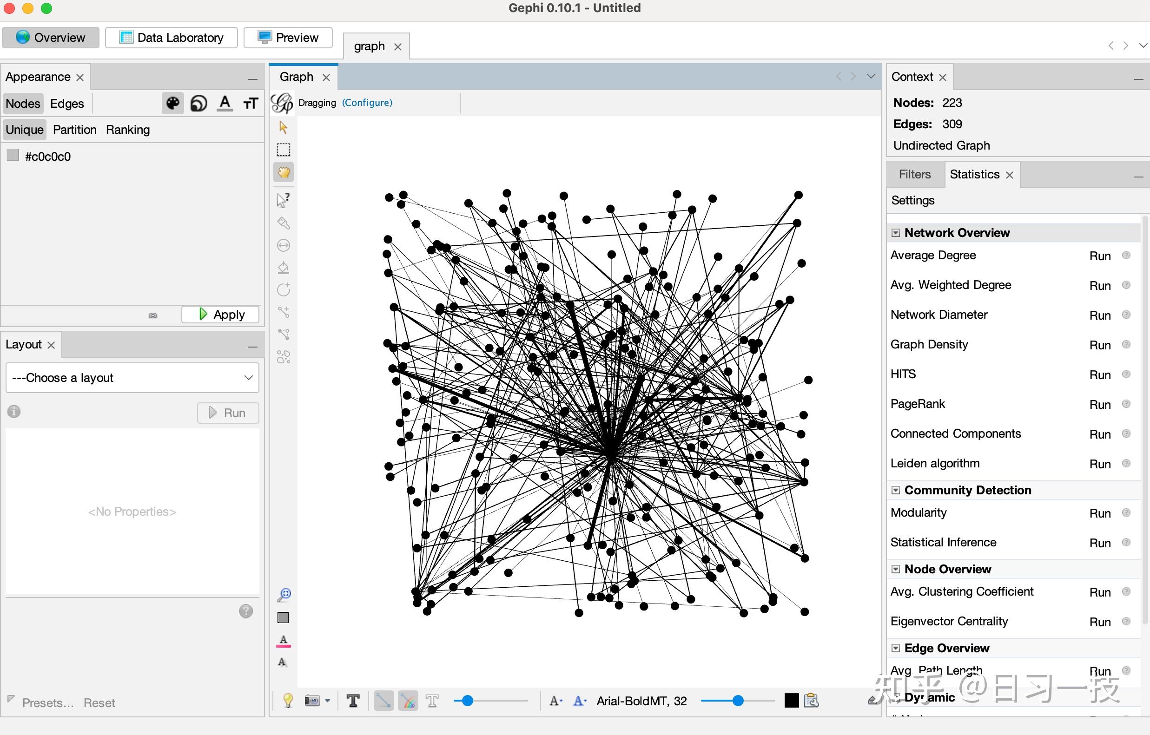Select the node size icon in Appearance
The width and height of the screenshot is (1150, 735).
coord(198,103)
